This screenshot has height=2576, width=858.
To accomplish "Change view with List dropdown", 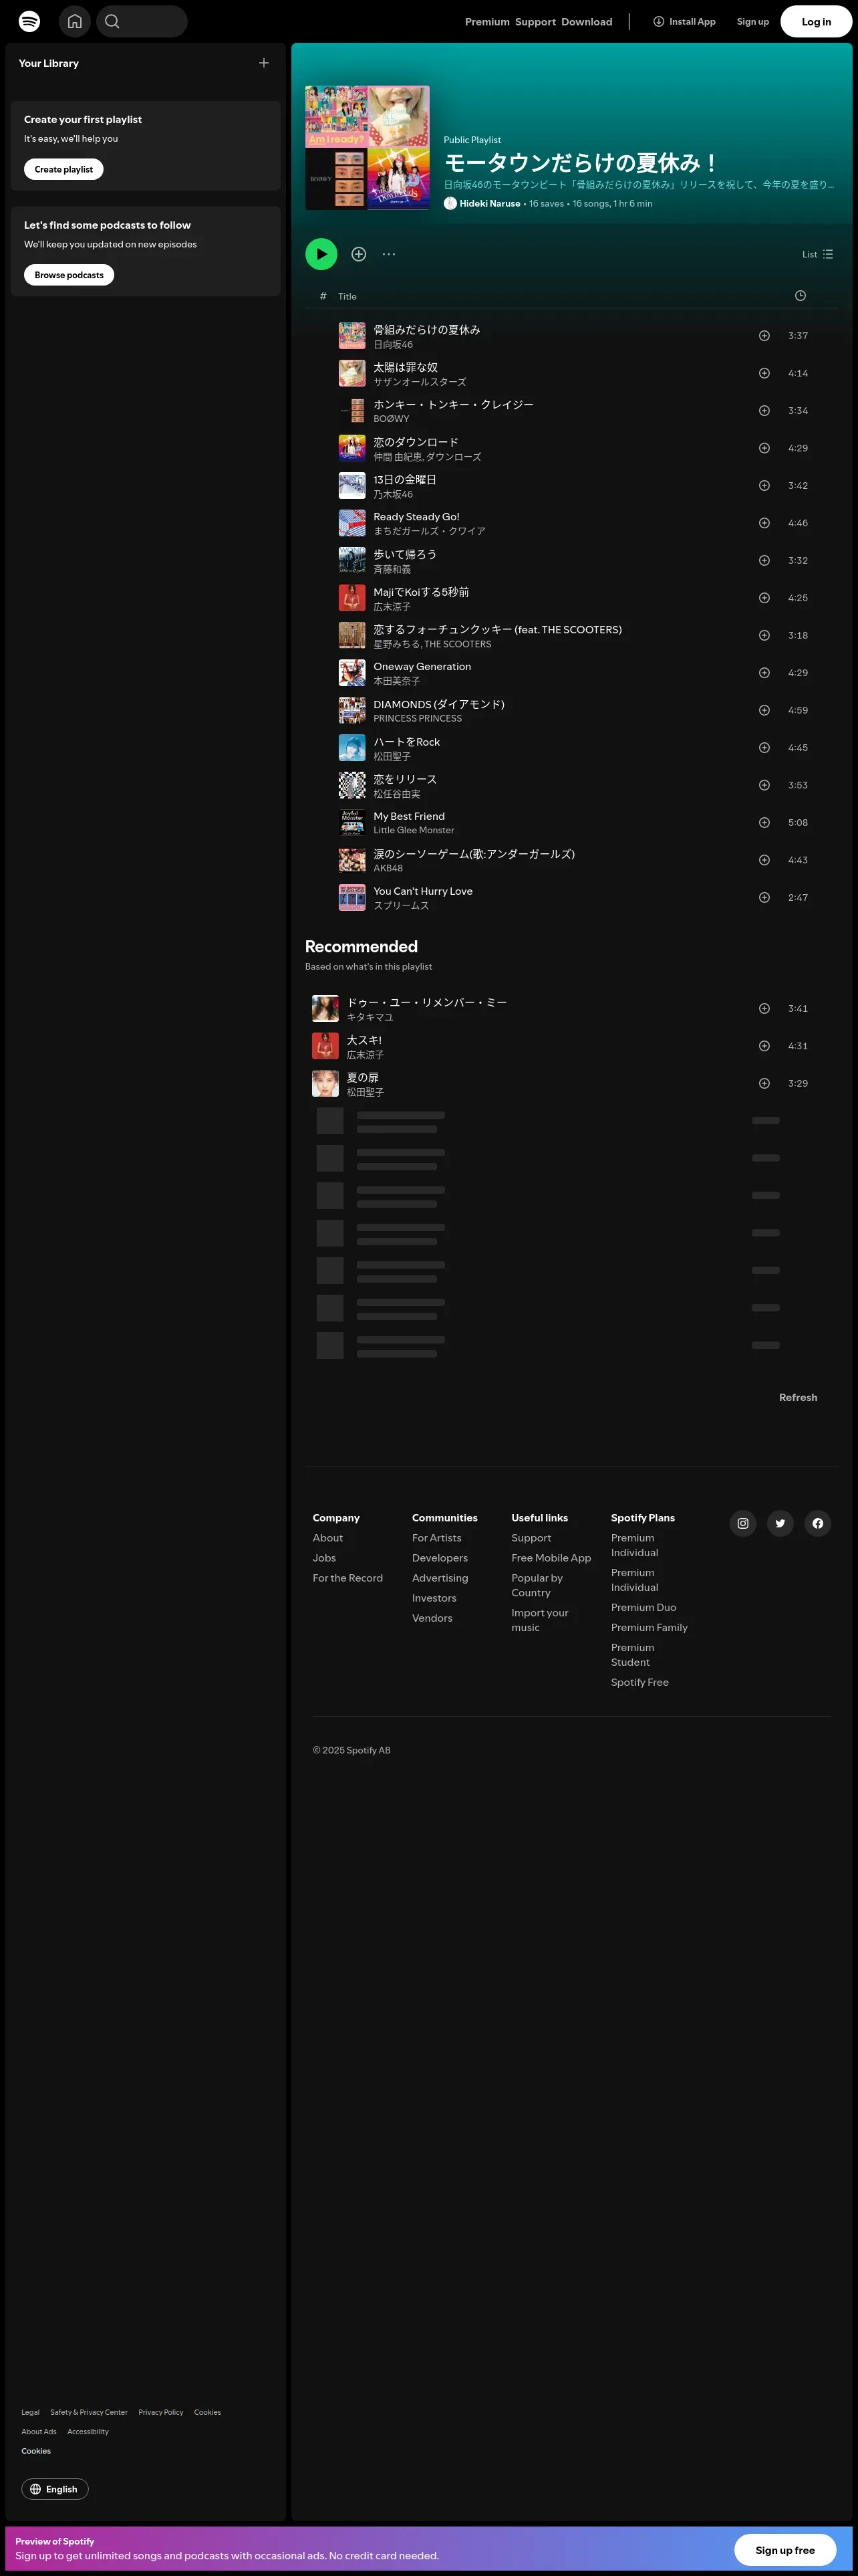I will pyautogui.click(x=817, y=254).
